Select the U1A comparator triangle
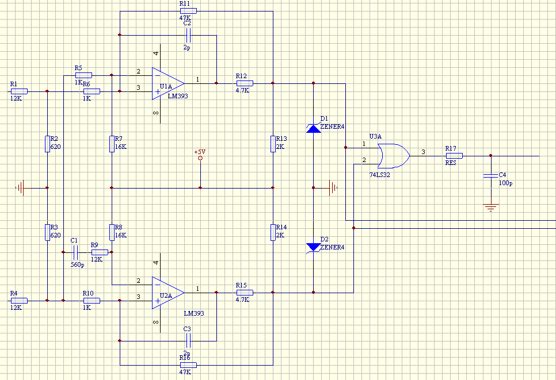556x380 pixels. (x=168, y=83)
